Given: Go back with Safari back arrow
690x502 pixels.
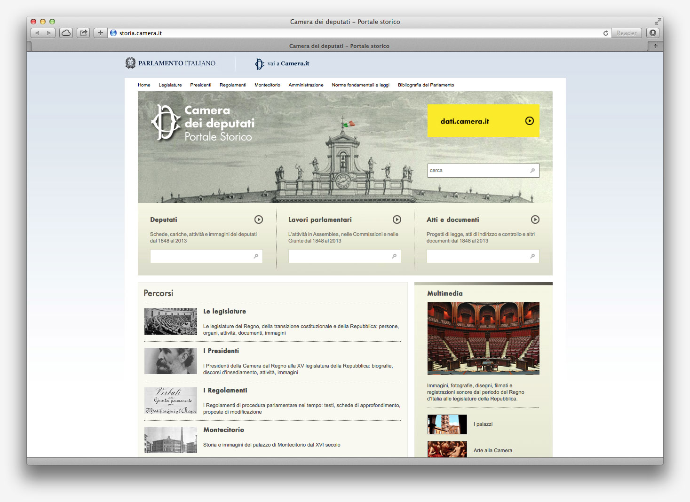Looking at the screenshot, I should click(x=37, y=33).
